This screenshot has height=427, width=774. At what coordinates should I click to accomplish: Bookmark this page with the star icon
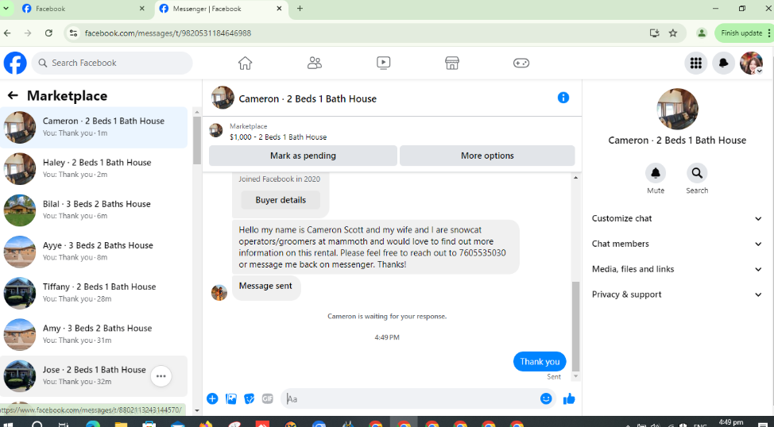pyautogui.click(x=673, y=33)
